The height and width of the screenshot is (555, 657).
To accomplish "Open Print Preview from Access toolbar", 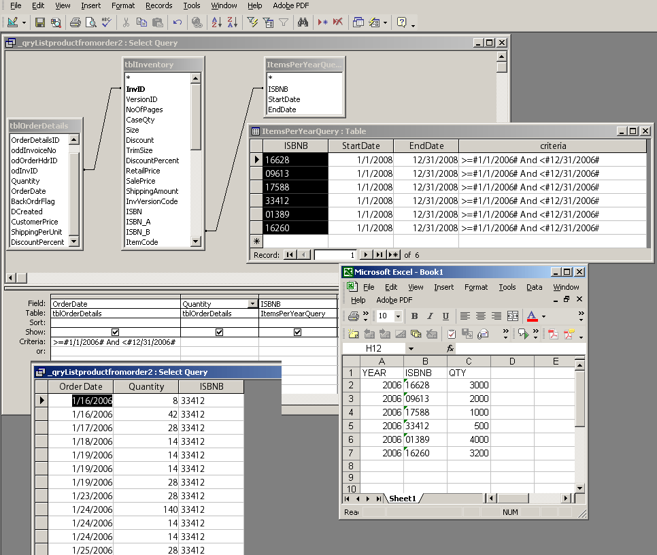I will click(x=91, y=22).
